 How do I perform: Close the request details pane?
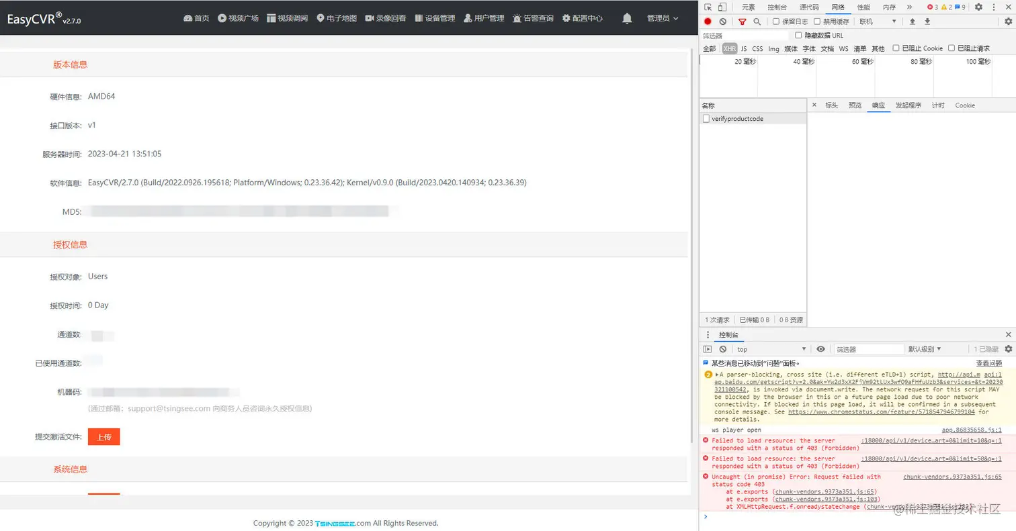point(814,105)
